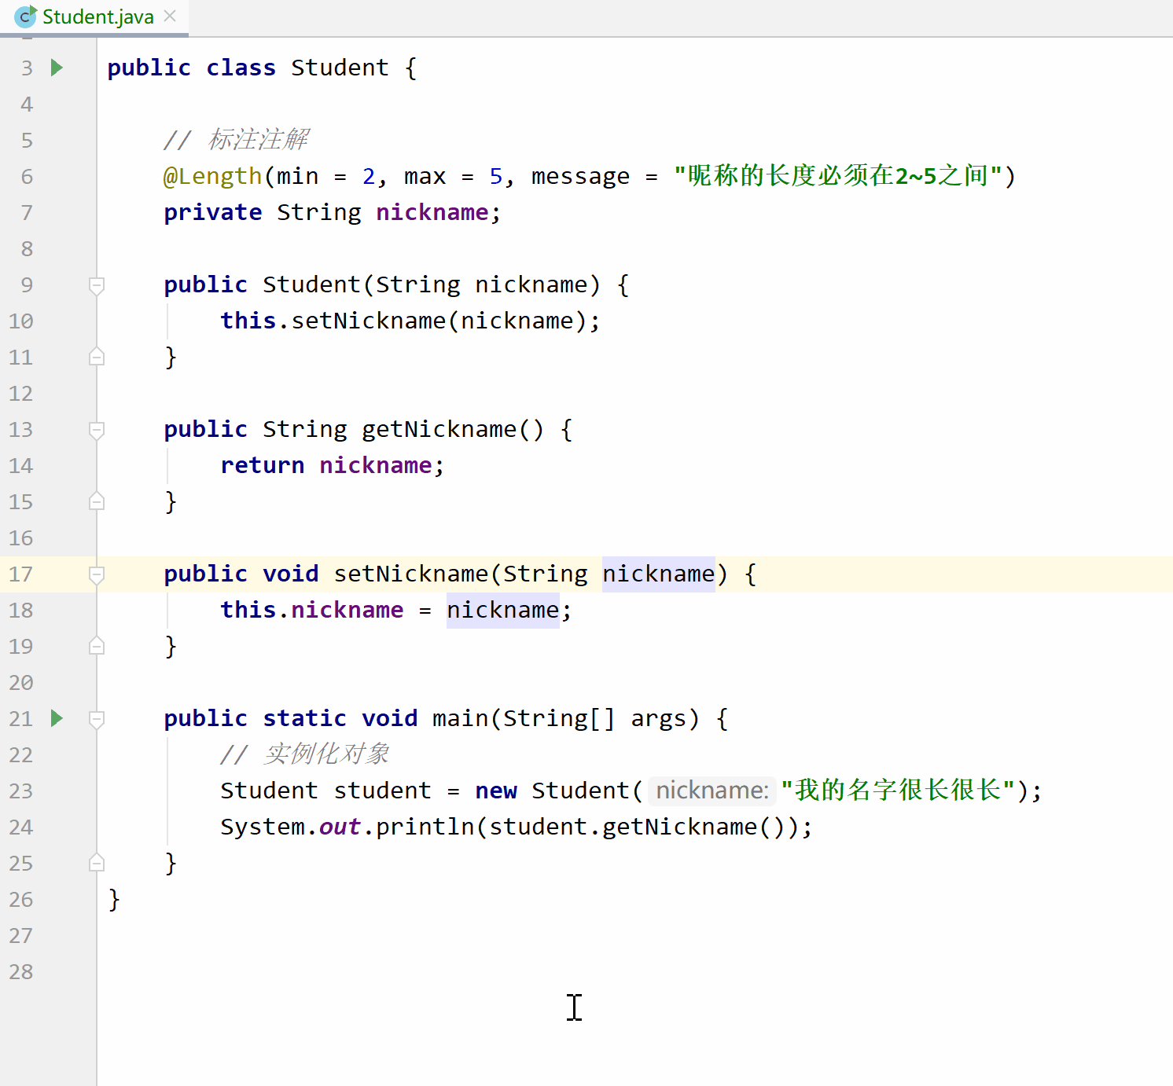Click the setNickname call inside the constructor
The height and width of the screenshot is (1086, 1173).
click(369, 321)
